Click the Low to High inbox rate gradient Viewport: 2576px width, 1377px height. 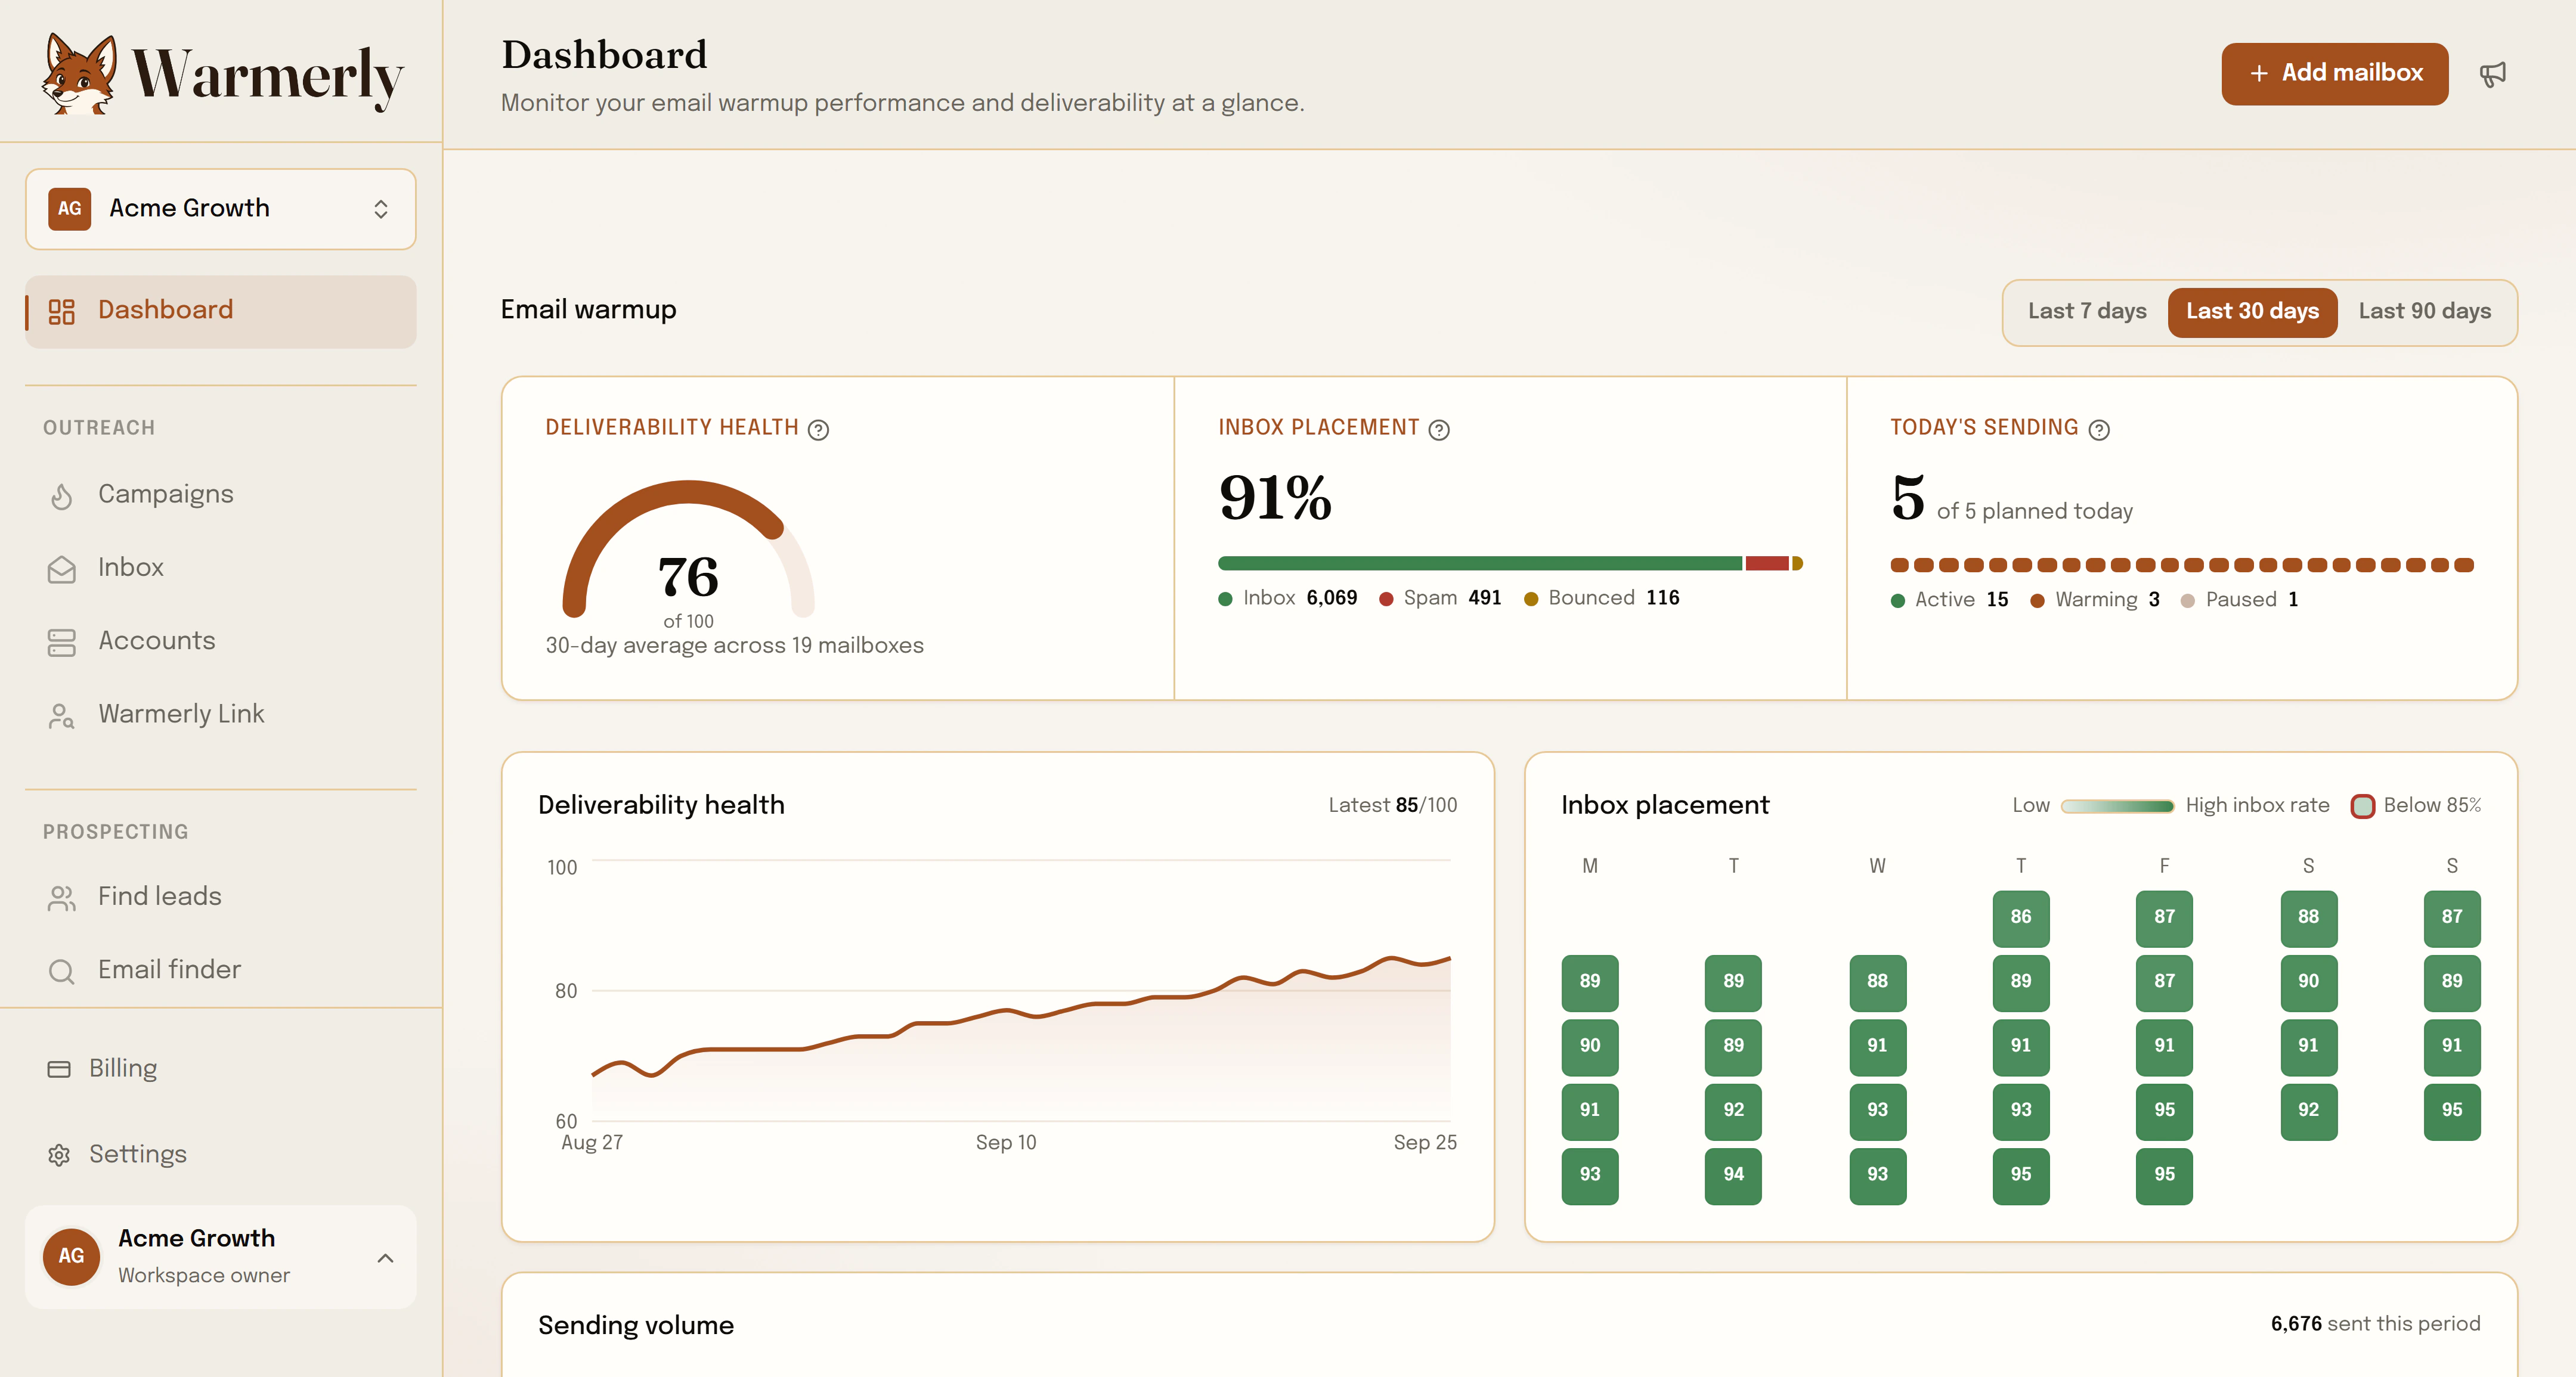pos(2117,806)
